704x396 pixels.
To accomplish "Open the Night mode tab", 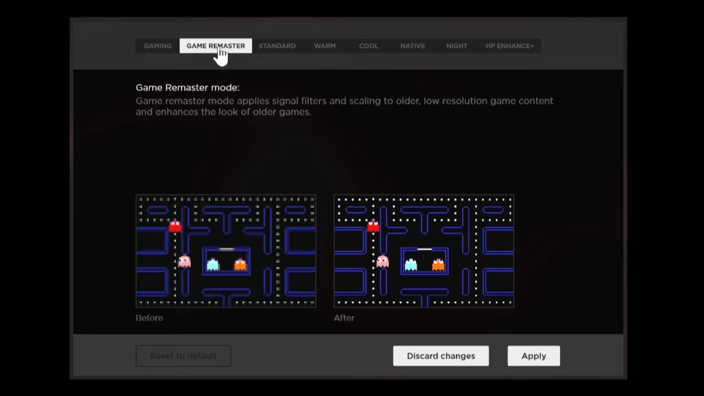I will (x=457, y=46).
